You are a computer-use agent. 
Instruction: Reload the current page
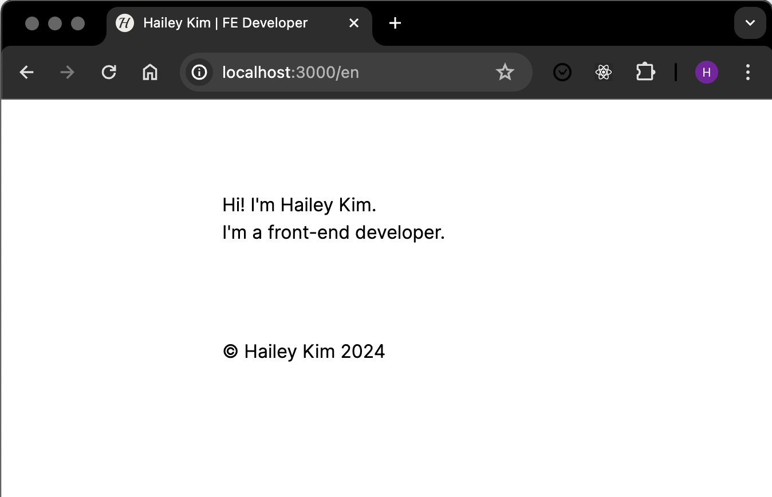coord(109,72)
